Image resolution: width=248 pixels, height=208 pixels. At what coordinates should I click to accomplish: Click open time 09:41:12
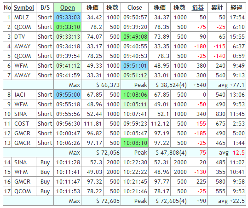[67, 65]
